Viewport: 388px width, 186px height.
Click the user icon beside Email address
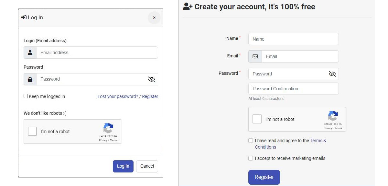[x=30, y=53]
